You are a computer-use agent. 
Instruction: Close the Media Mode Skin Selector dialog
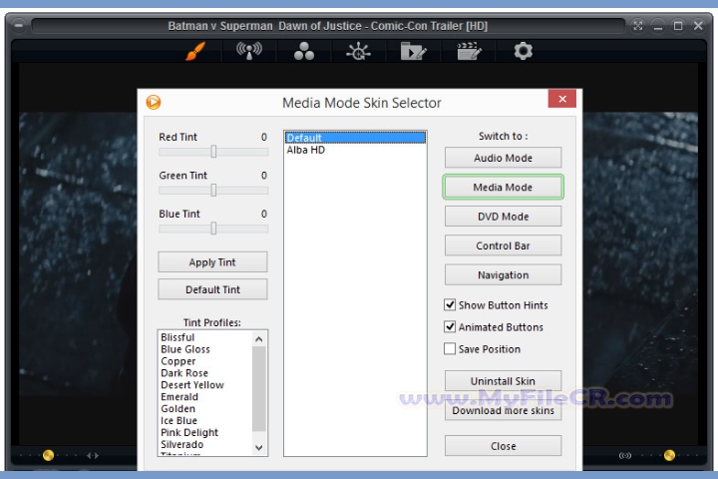tap(562, 99)
